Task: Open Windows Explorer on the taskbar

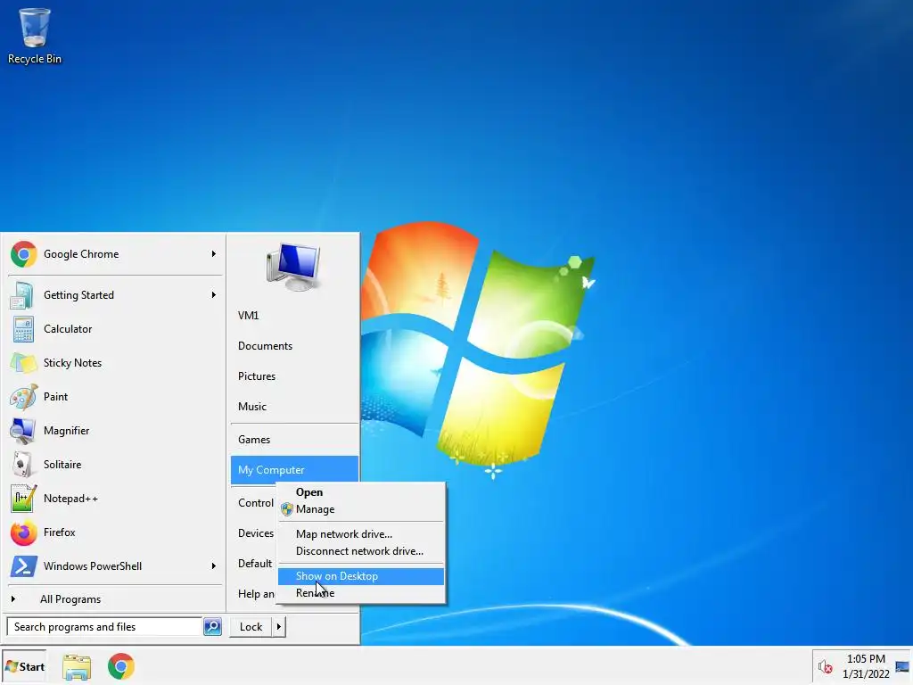Action: (x=77, y=666)
